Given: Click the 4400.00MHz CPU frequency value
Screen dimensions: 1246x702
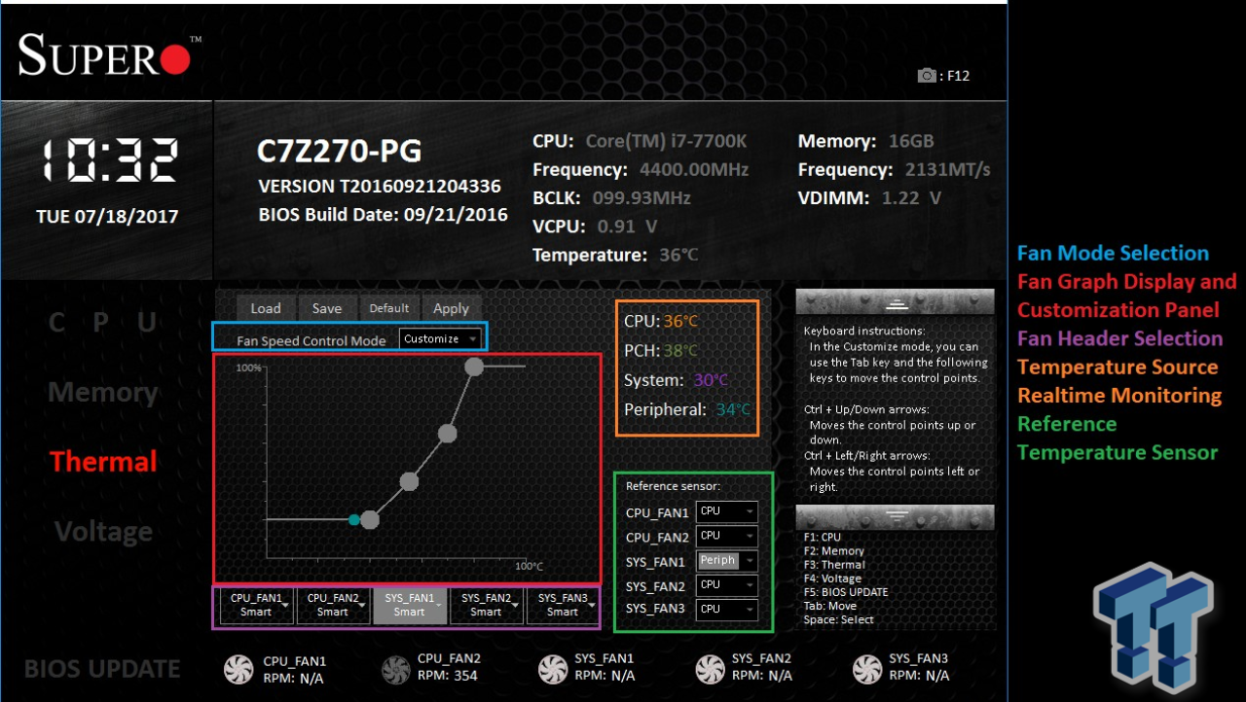Looking at the screenshot, I should (x=694, y=169).
